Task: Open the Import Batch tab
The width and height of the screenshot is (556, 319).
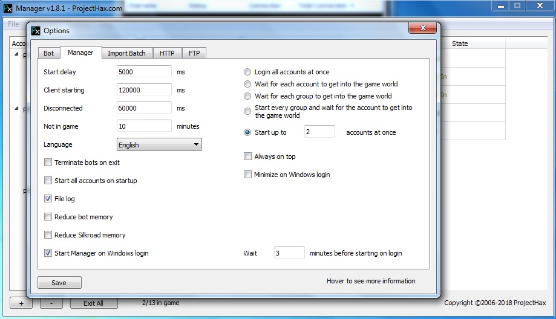Action: click(126, 53)
